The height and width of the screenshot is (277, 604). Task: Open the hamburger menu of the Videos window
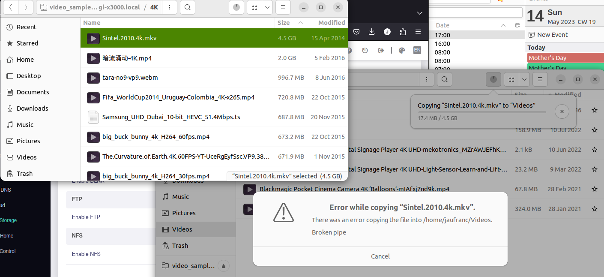540,79
